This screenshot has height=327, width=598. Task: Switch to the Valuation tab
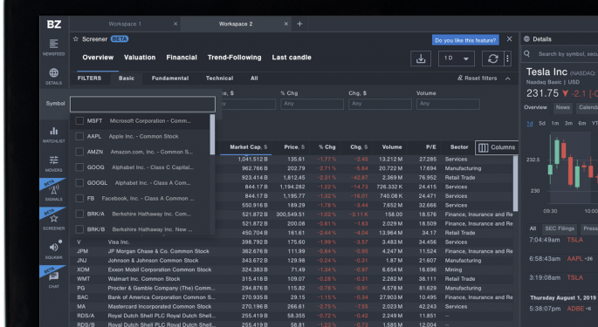[x=140, y=58]
